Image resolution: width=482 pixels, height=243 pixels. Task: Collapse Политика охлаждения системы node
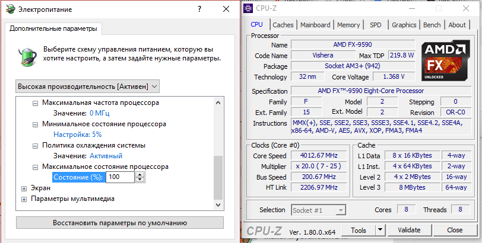(35, 146)
